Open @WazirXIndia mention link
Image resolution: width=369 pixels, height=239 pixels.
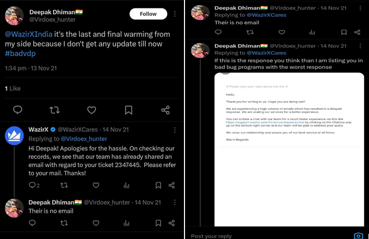click(x=29, y=35)
